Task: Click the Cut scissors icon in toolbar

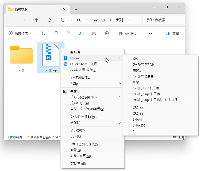Action: coord(43,33)
